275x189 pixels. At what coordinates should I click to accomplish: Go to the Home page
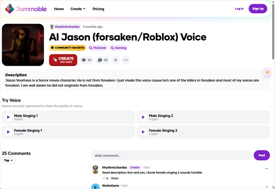click(59, 9)
